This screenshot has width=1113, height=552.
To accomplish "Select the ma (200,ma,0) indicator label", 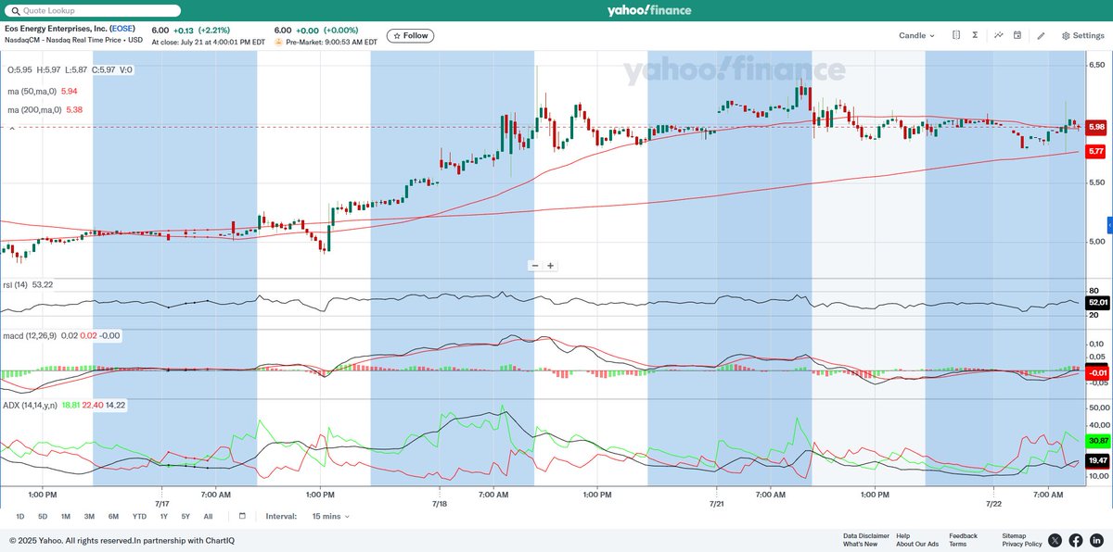I will click(x=35, y=109).
